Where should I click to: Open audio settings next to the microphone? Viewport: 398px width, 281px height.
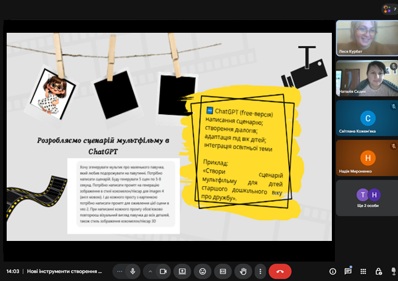click(120, 271)
